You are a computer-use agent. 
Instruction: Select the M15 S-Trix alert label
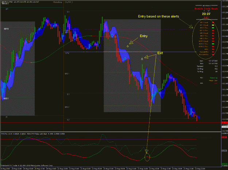(x=204, y=47)
